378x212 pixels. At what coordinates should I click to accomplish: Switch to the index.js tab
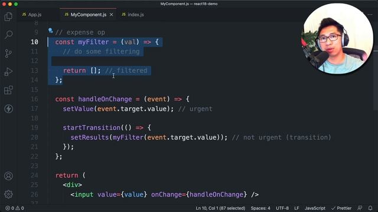point(133,15)
